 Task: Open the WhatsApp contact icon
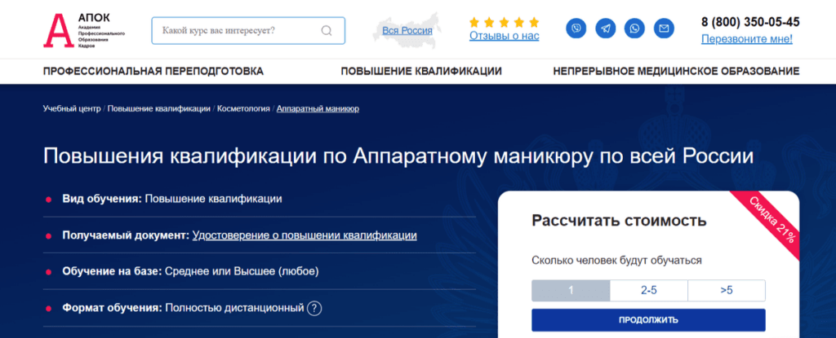pyautogui.click(x=634, y=29)
